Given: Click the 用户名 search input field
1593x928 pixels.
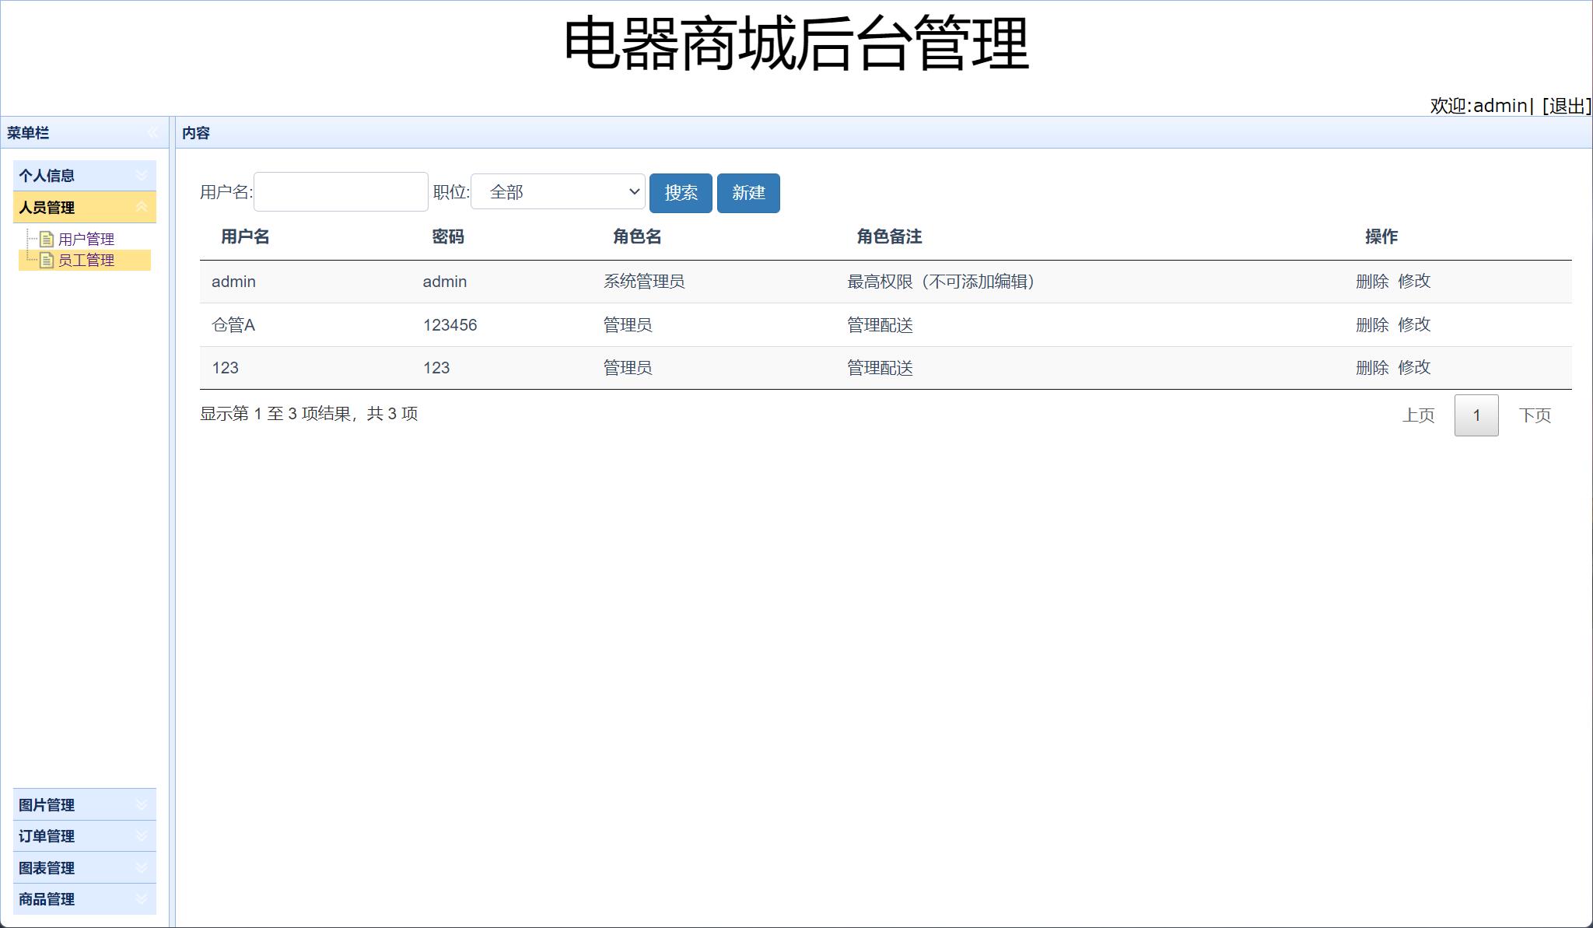Looking at the screenshot, I should [x=341, y=191].
